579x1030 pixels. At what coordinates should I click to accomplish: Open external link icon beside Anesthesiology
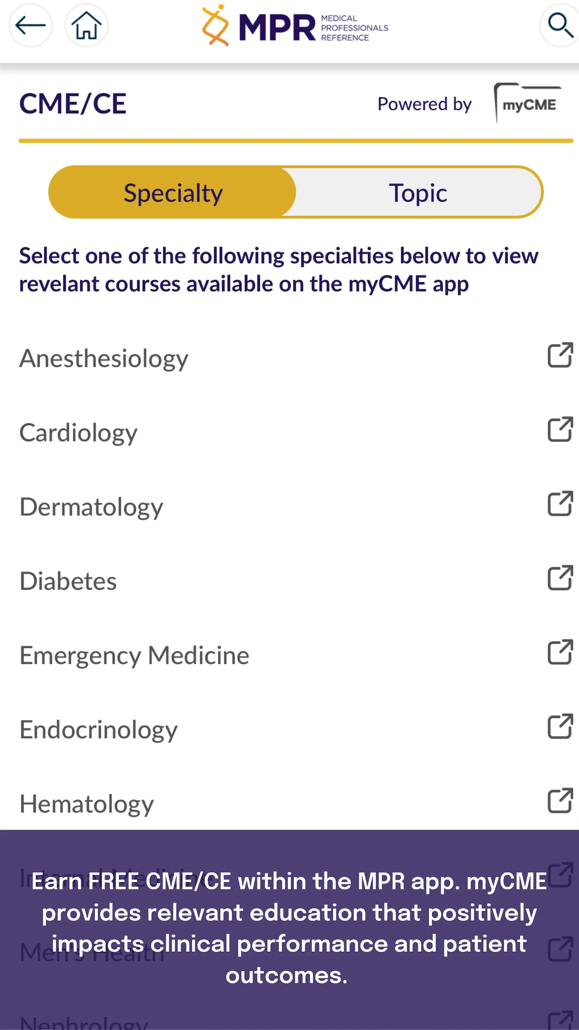click(560, 355)
